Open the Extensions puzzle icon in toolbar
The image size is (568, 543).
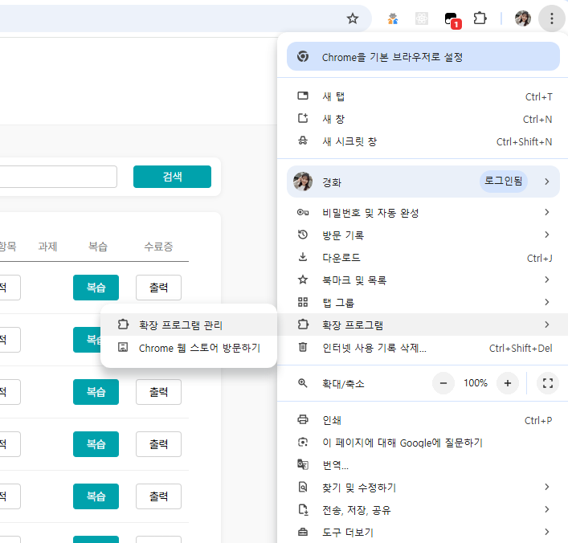[480, 18]
